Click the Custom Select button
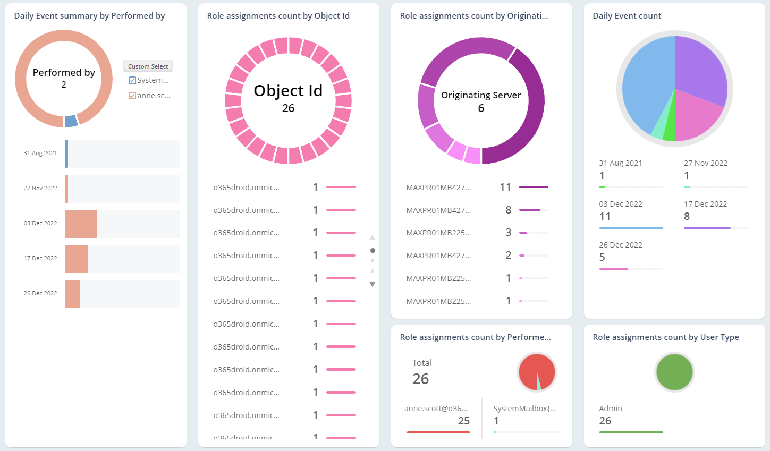This screenshot has height=451, width=770. coord(148,66)
